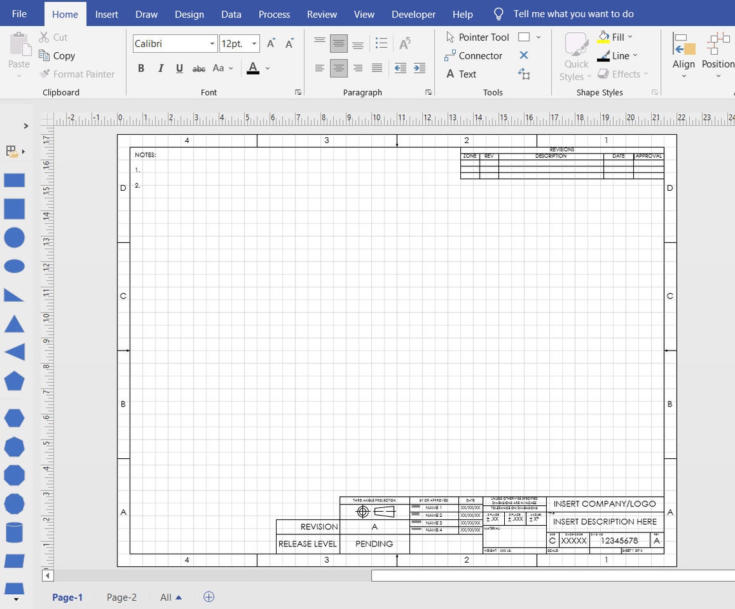
Task: Open the Calibri font dropdown
Action: click(x=213, y=43)
